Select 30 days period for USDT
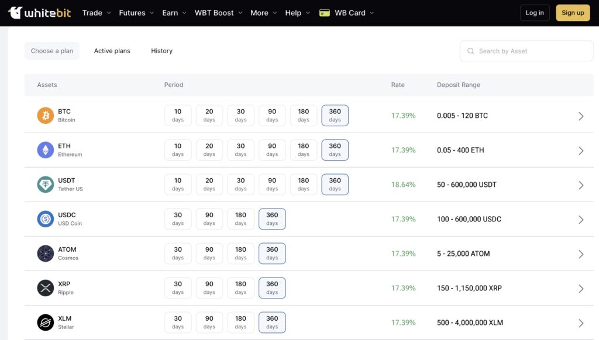The width and height of the screenshot is (599, 340). point(240,184)
